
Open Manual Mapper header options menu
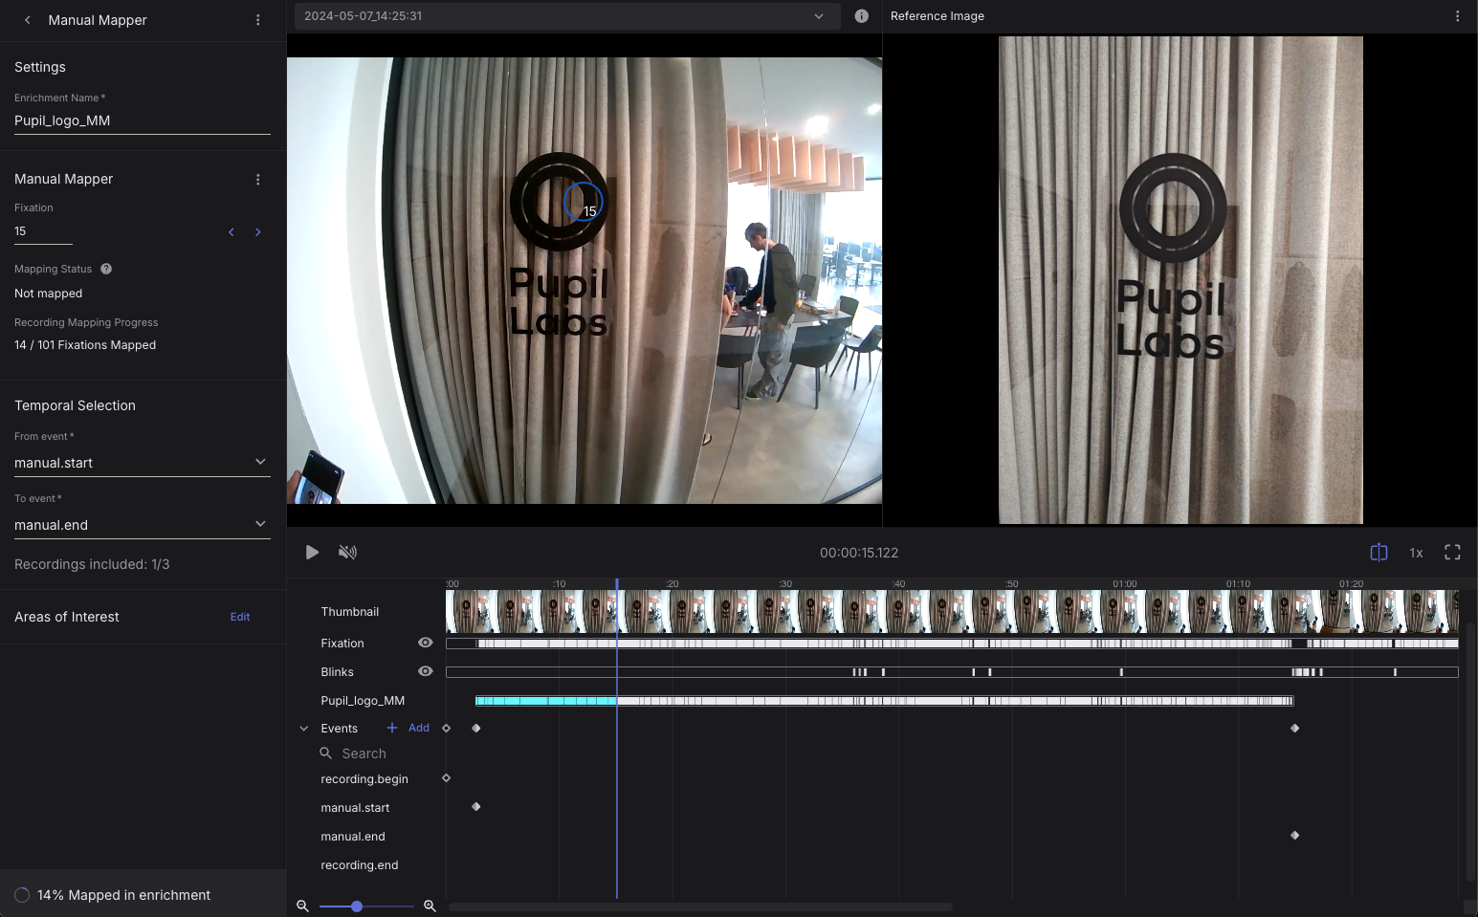257,20
